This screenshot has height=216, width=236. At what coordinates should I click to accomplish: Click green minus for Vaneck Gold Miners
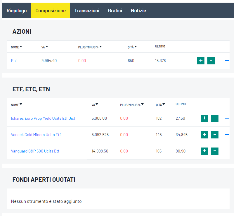[x=215, y=135]
